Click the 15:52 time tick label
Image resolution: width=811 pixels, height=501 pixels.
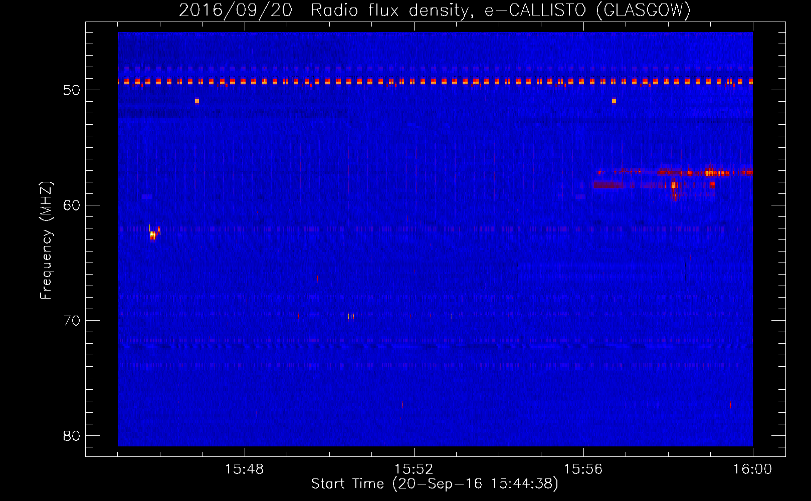click(x=414, y=469)
